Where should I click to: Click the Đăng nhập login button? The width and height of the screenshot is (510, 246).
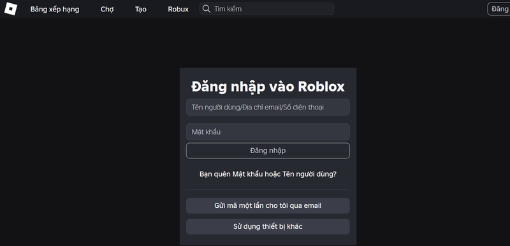click(x=268, y=151)
